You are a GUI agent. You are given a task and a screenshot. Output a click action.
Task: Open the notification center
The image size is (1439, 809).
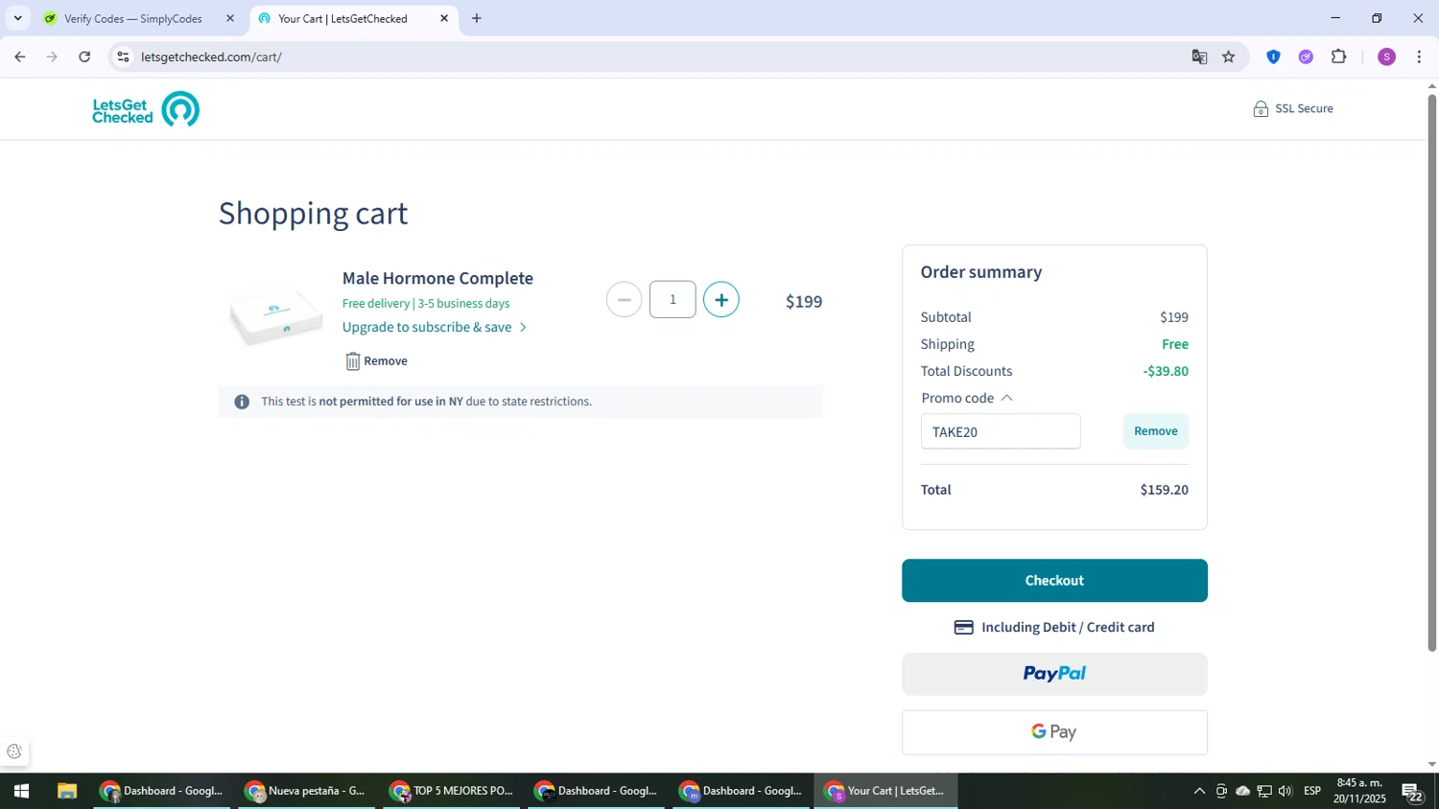coord(1413,792)
